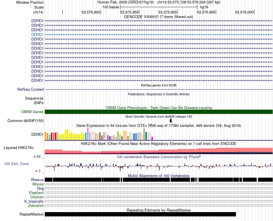Screen dimensions: 273x221
Task: Click the 100 Vert. Cons label
Action: coord(16,164)
